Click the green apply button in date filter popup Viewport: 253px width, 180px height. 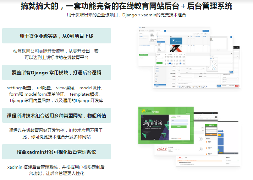click(159, 63)
